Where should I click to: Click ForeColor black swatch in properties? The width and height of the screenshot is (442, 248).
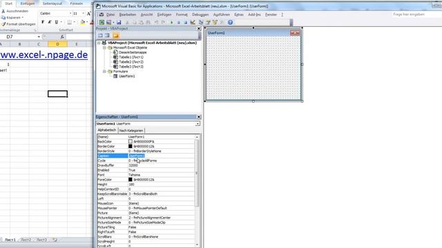click(x=131, y=179)
